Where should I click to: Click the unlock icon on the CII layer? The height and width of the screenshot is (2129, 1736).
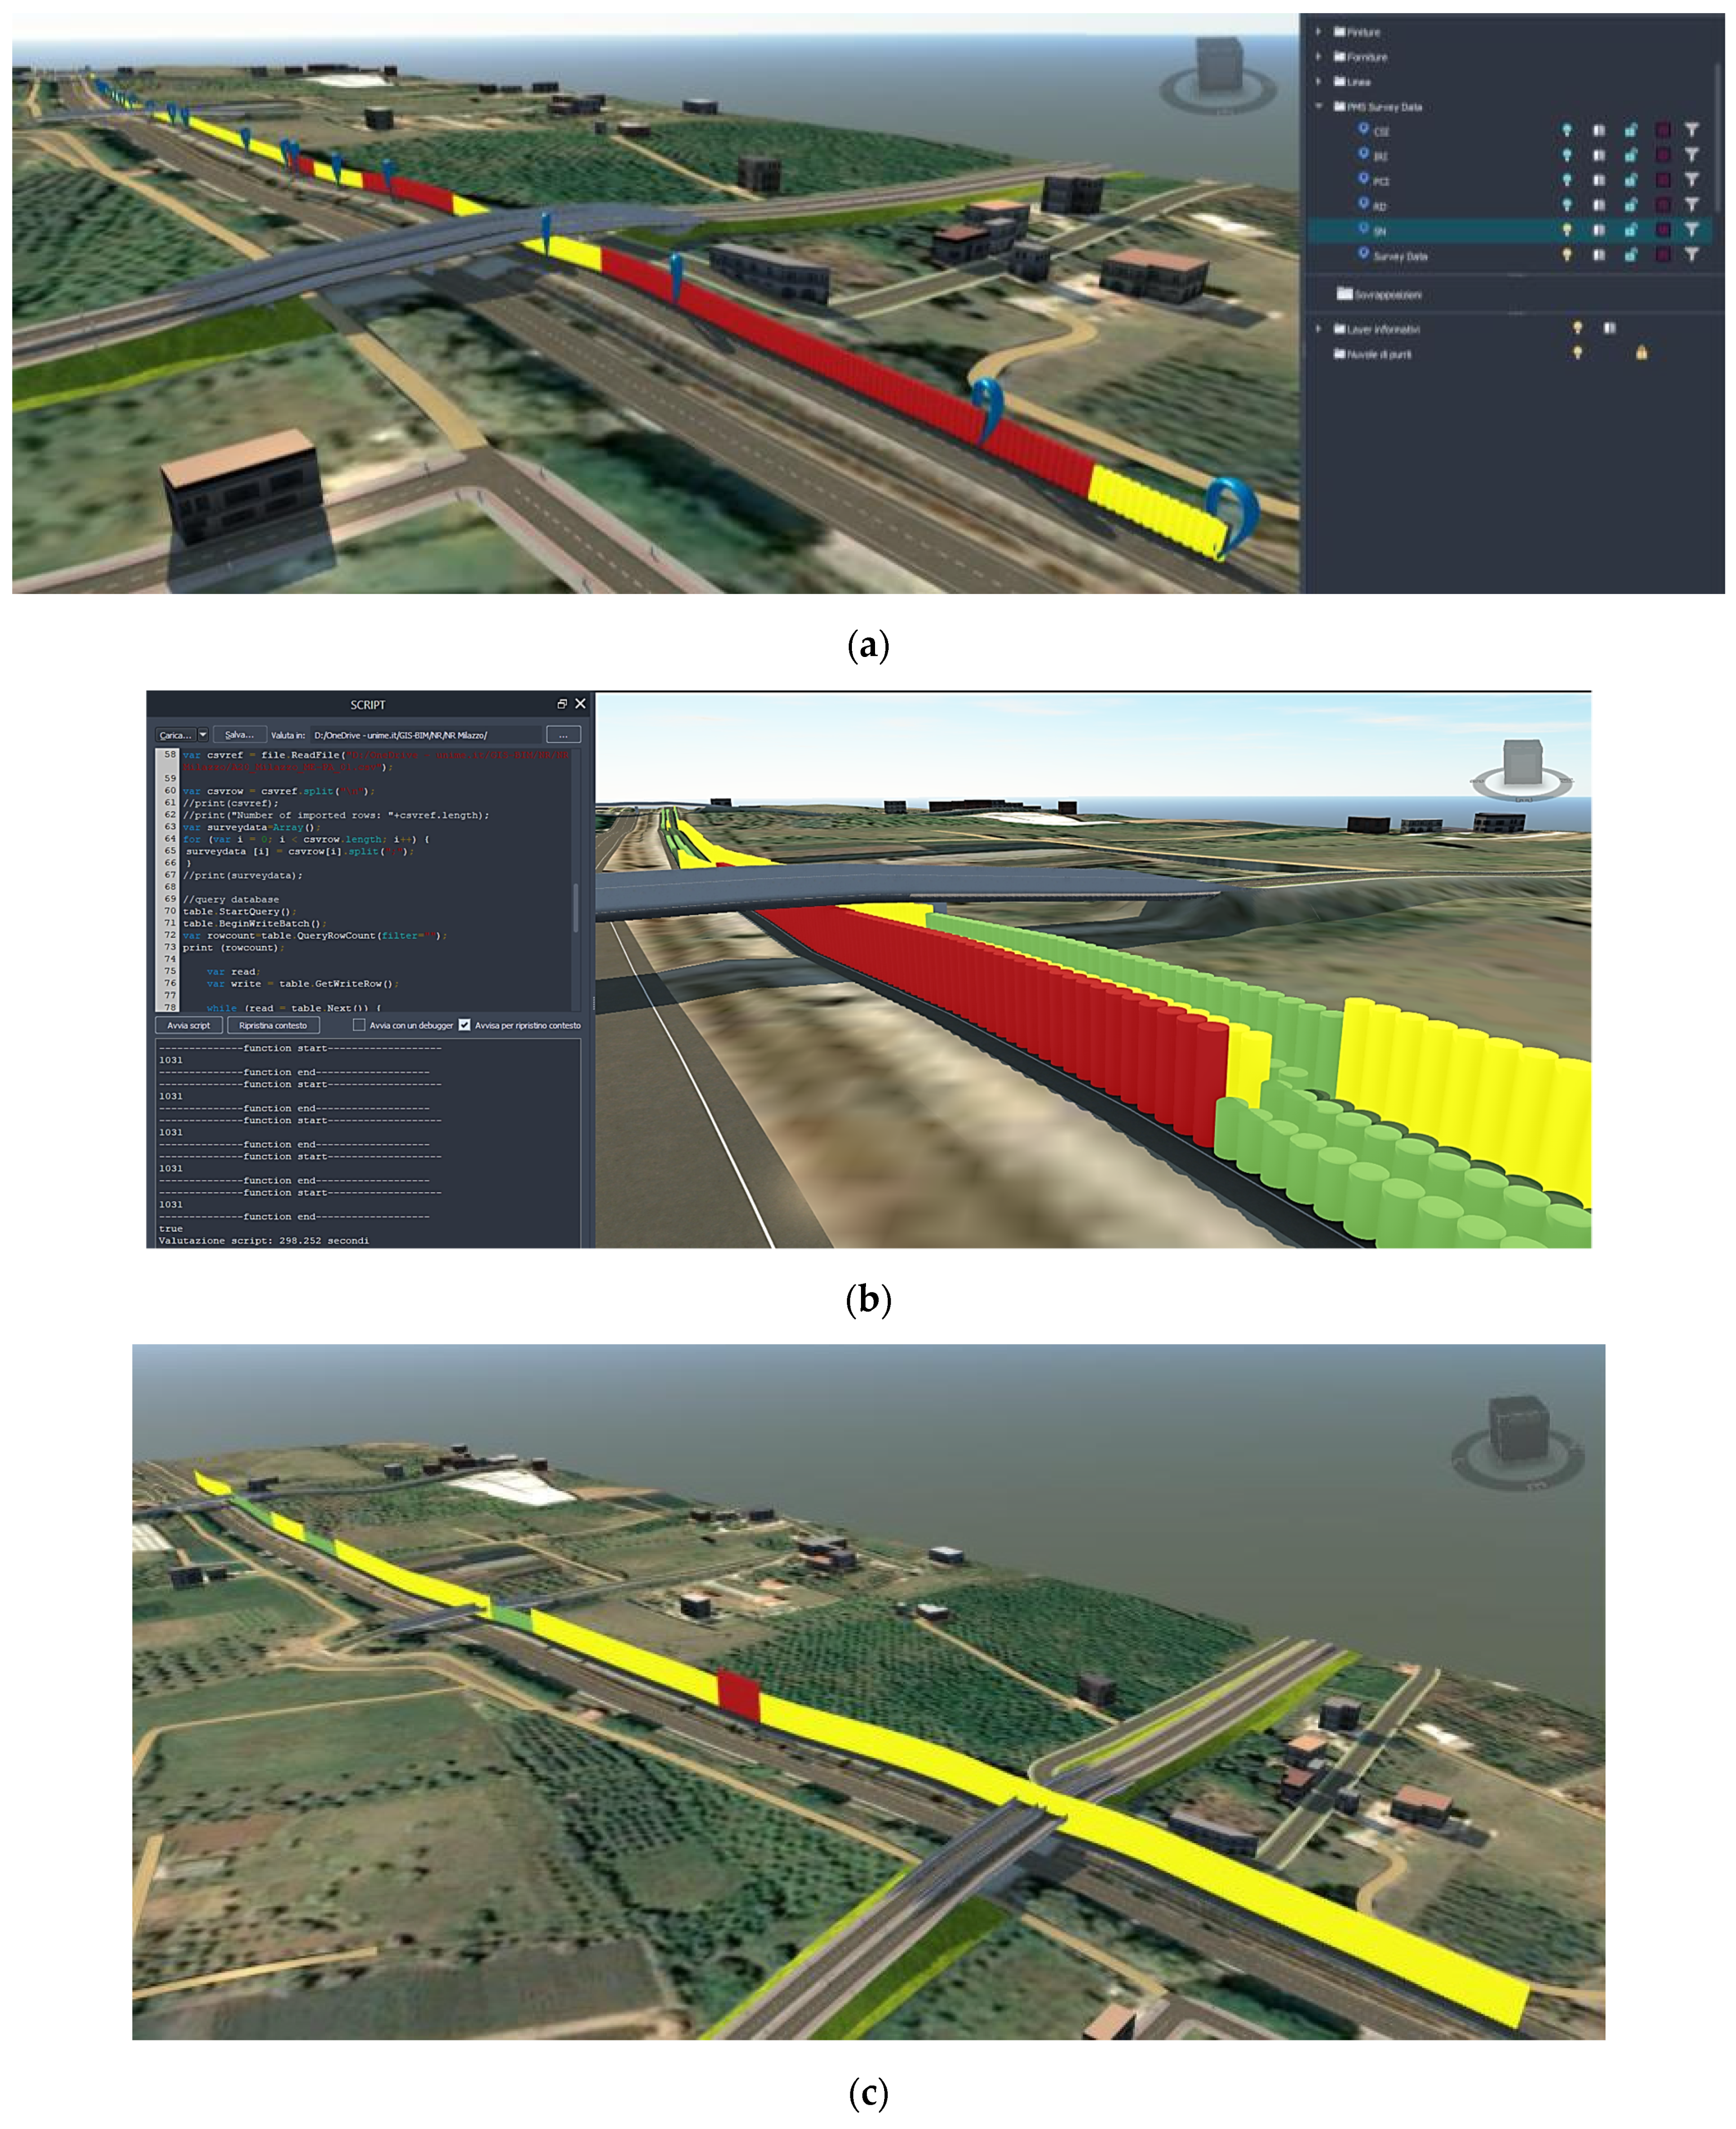click(1631, 130)
